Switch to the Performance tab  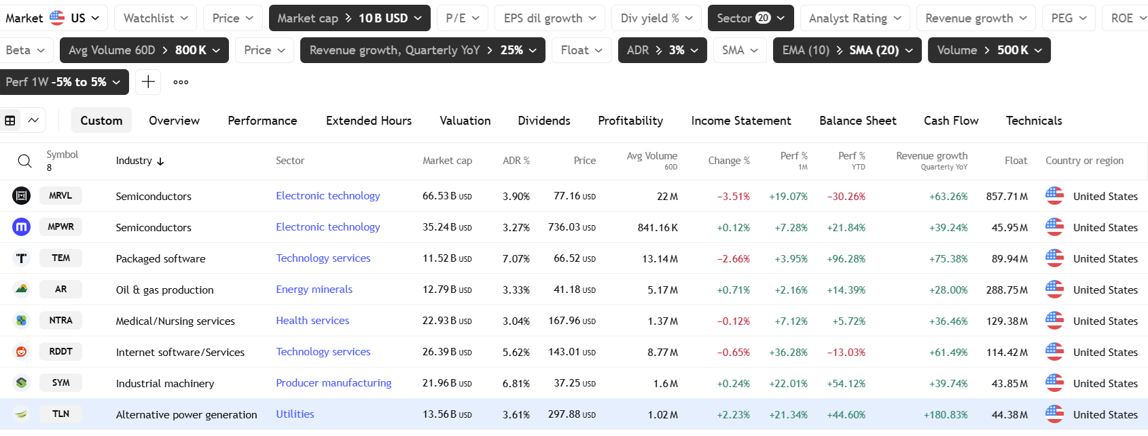262,121
